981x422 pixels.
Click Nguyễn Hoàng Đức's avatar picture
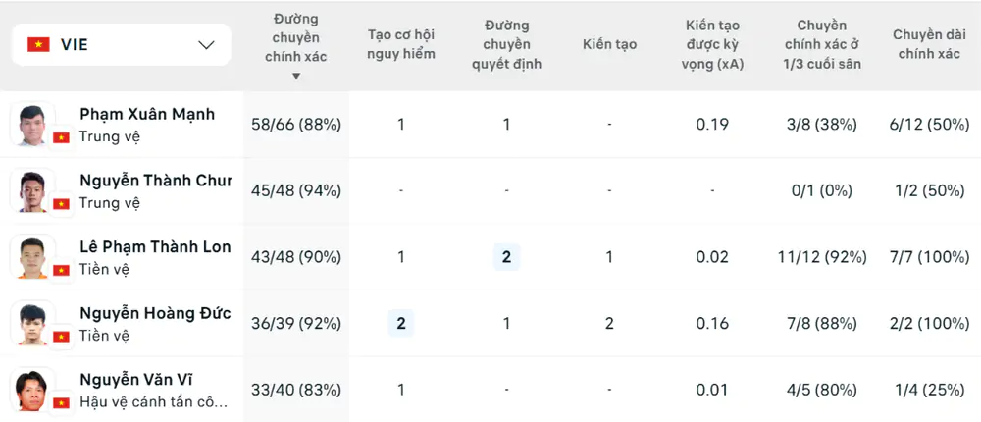(32, 324)
